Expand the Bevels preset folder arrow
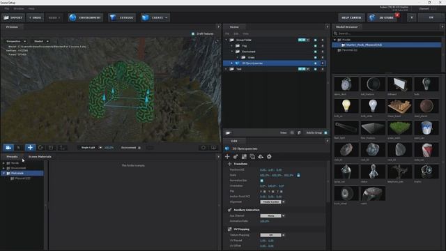The image size is (446, 251). click(3, 163)
